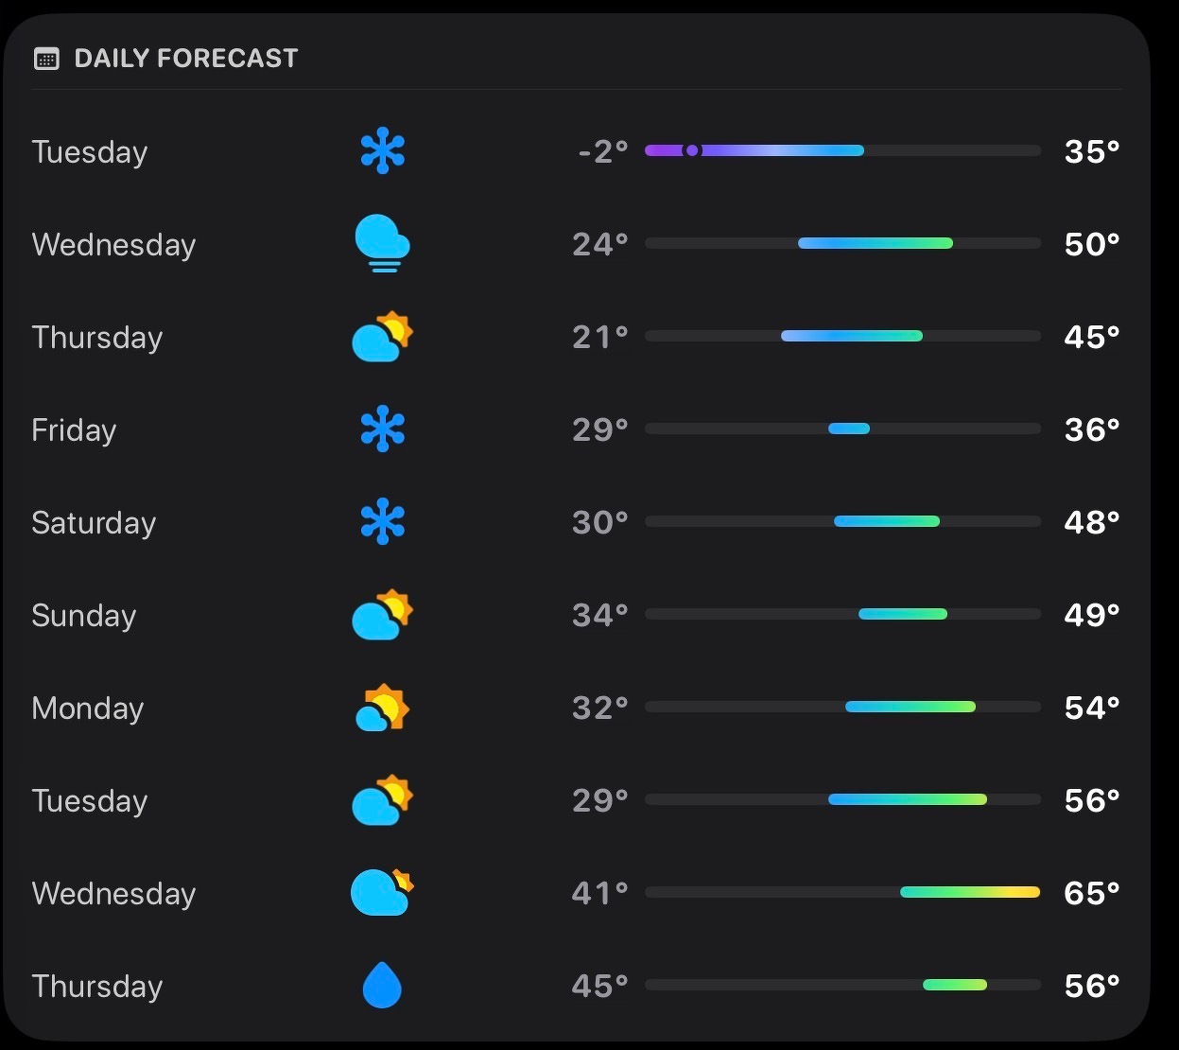Select the fog icon in the 50° Wednesday row

[382, 244]
